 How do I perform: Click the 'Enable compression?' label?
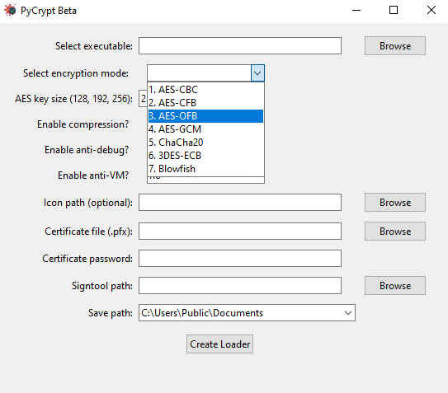tap(83, 124)
